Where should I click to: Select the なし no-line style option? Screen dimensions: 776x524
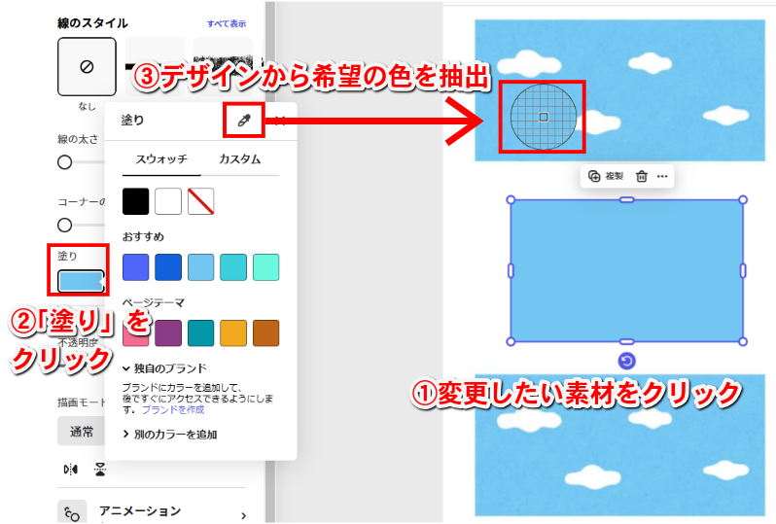[87, 67]
